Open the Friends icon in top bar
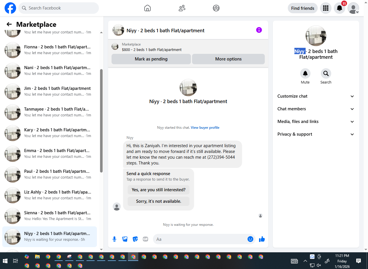The width and height of the screenshot is (368, 269). tap(182, 8)
